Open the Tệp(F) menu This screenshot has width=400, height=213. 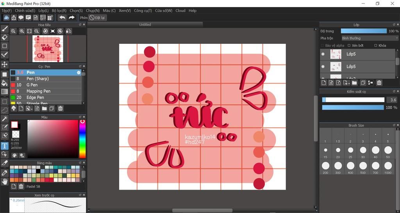7,11
